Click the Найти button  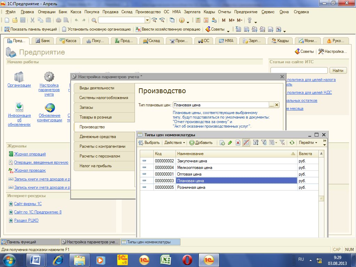coord(338,70)
